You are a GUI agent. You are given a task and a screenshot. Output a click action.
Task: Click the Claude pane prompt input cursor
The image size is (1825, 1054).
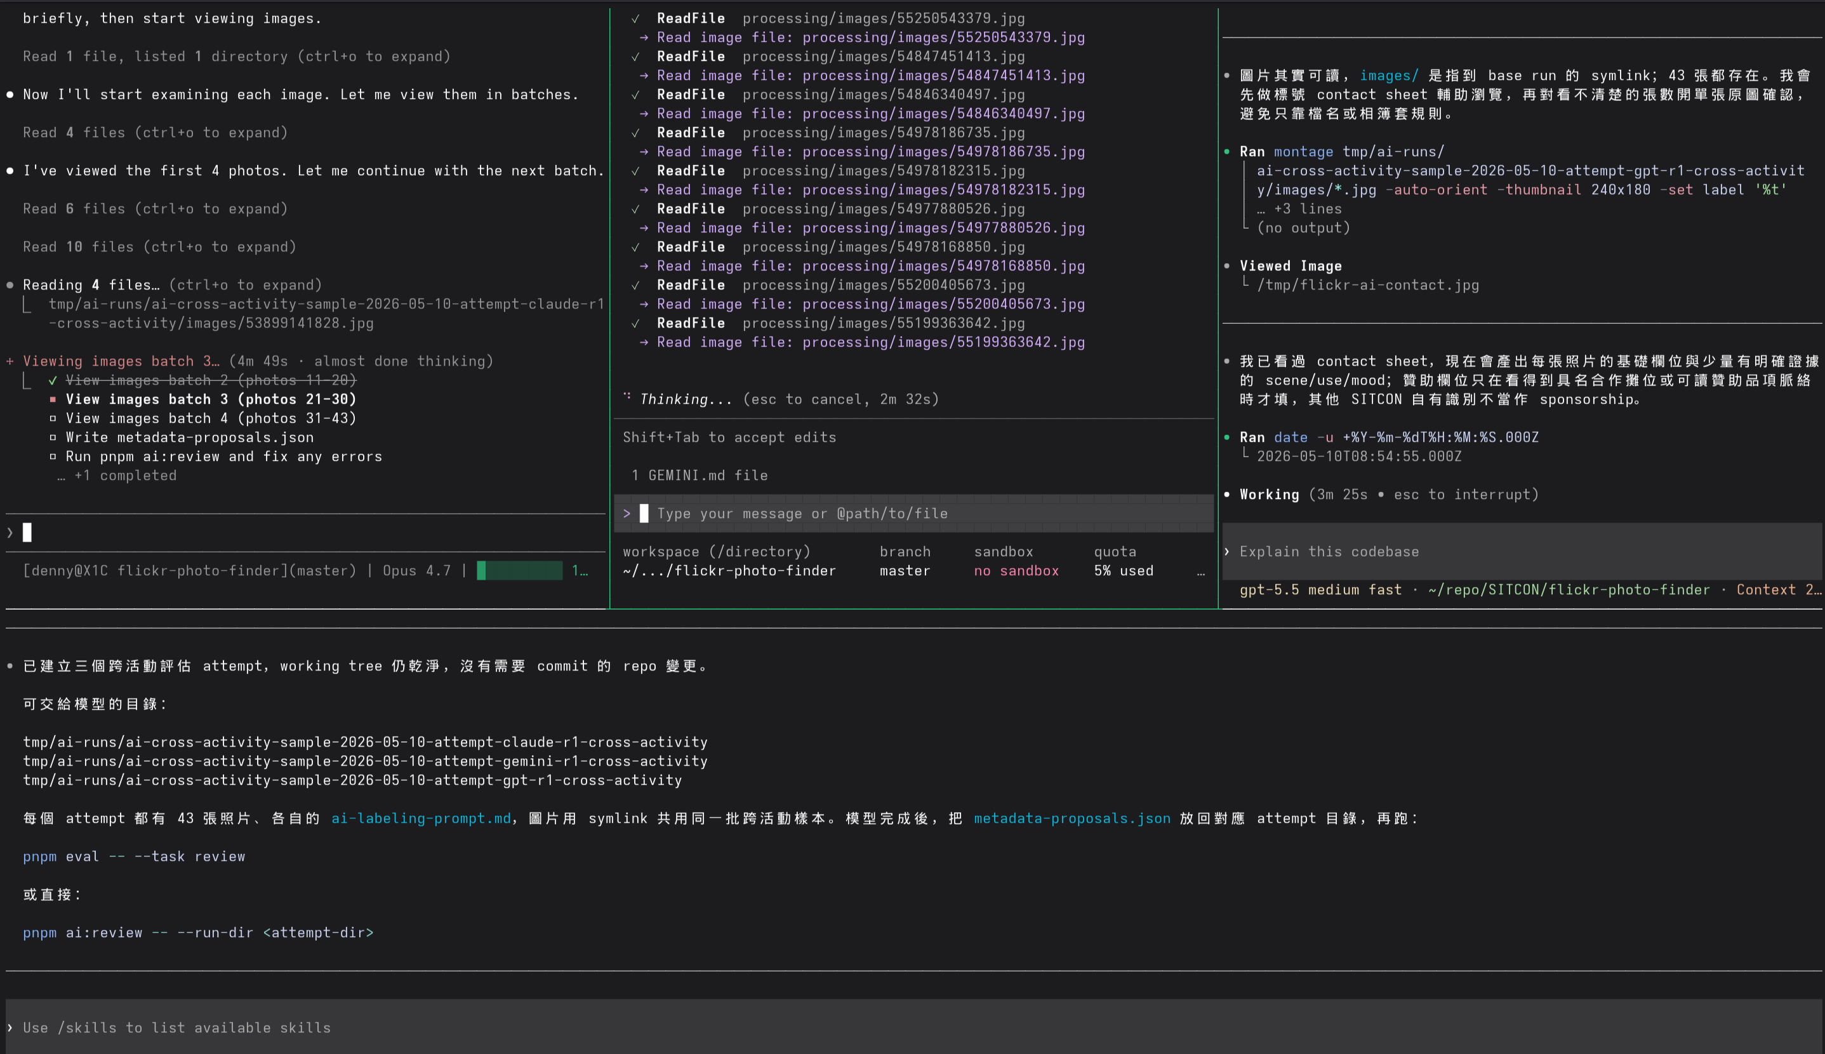tap(27, 533)
